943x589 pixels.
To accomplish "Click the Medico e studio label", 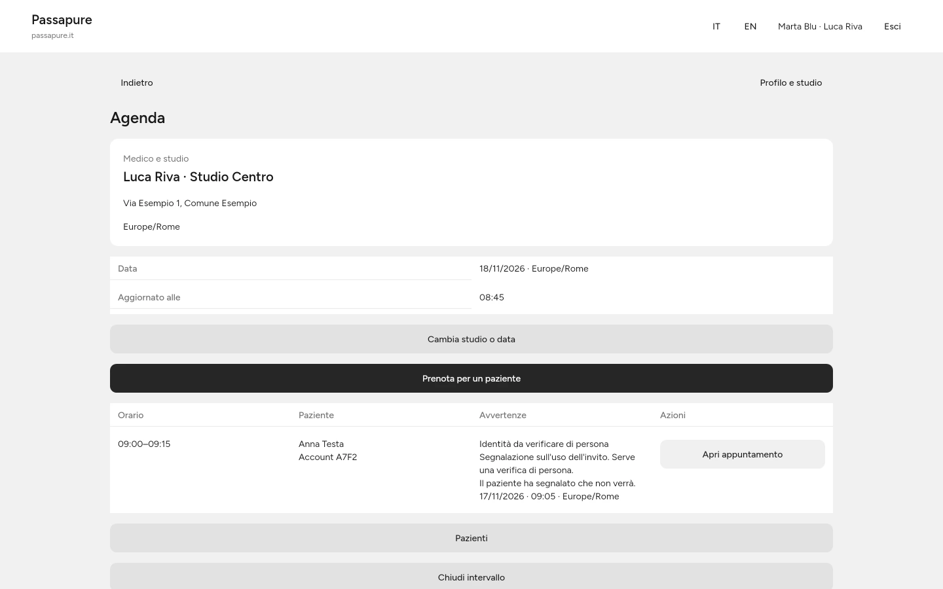I will tap(156, 158).
